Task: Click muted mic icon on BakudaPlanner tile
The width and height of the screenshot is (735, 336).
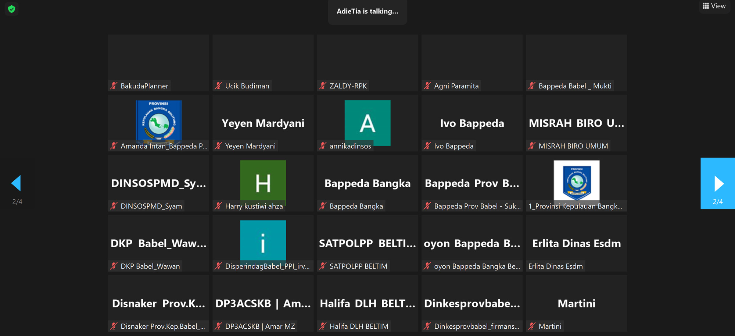Action: [x=114, y=86]
